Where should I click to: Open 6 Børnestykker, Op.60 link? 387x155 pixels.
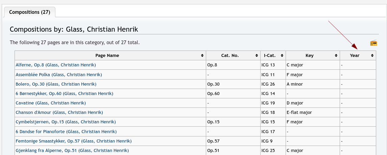pos(64,93)
